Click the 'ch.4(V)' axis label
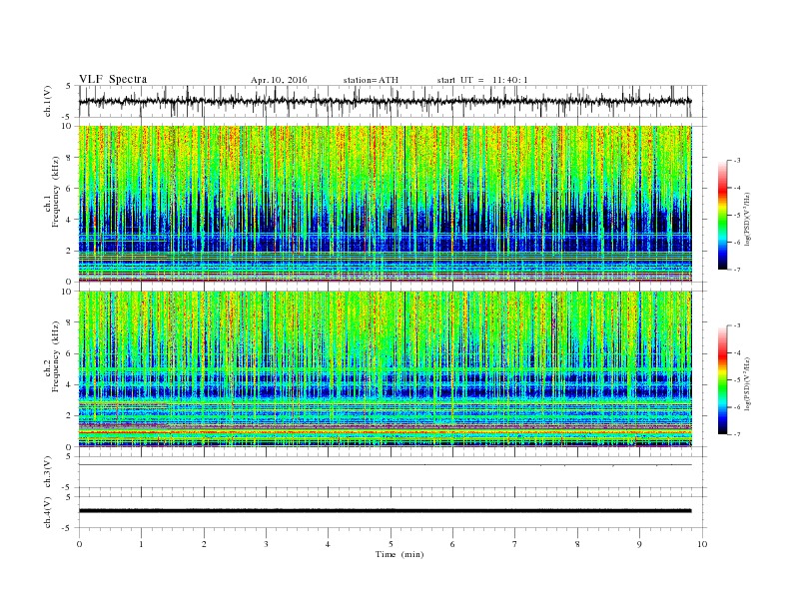Image resolution: width=791 pixels, height=611 pixels. point(48,512)
